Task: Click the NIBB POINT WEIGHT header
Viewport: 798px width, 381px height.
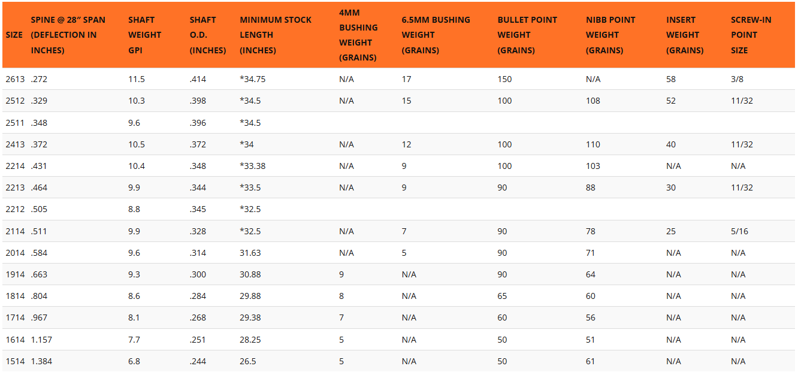Action: pos(612,35)
